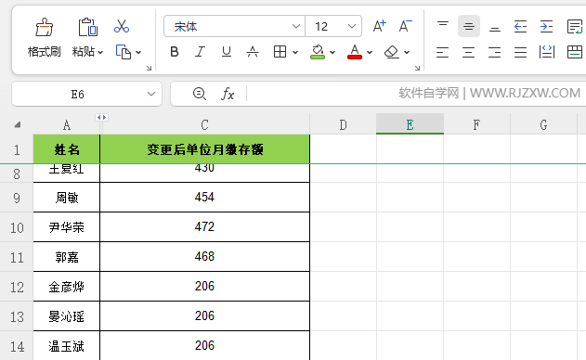This screenshot has height=360, width=586.
Task: Align text left
Action: click(442, 52)
